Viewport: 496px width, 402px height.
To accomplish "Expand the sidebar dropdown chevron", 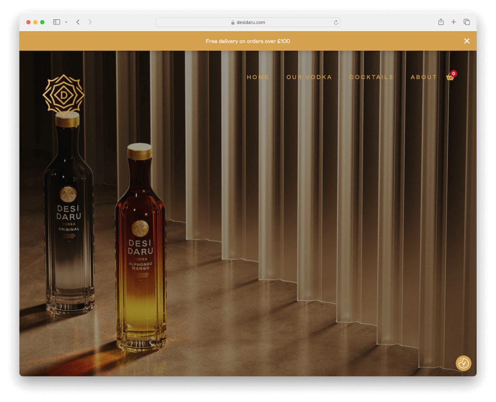I will tap(66, 22).
